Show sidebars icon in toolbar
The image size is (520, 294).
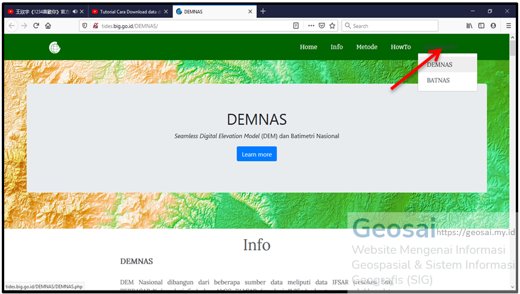tap(481, 25)
